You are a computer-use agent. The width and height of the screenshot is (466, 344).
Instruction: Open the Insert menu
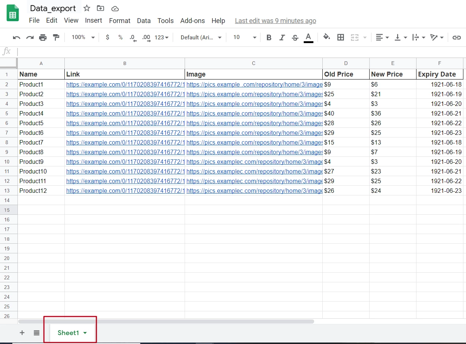coord(93,21)
